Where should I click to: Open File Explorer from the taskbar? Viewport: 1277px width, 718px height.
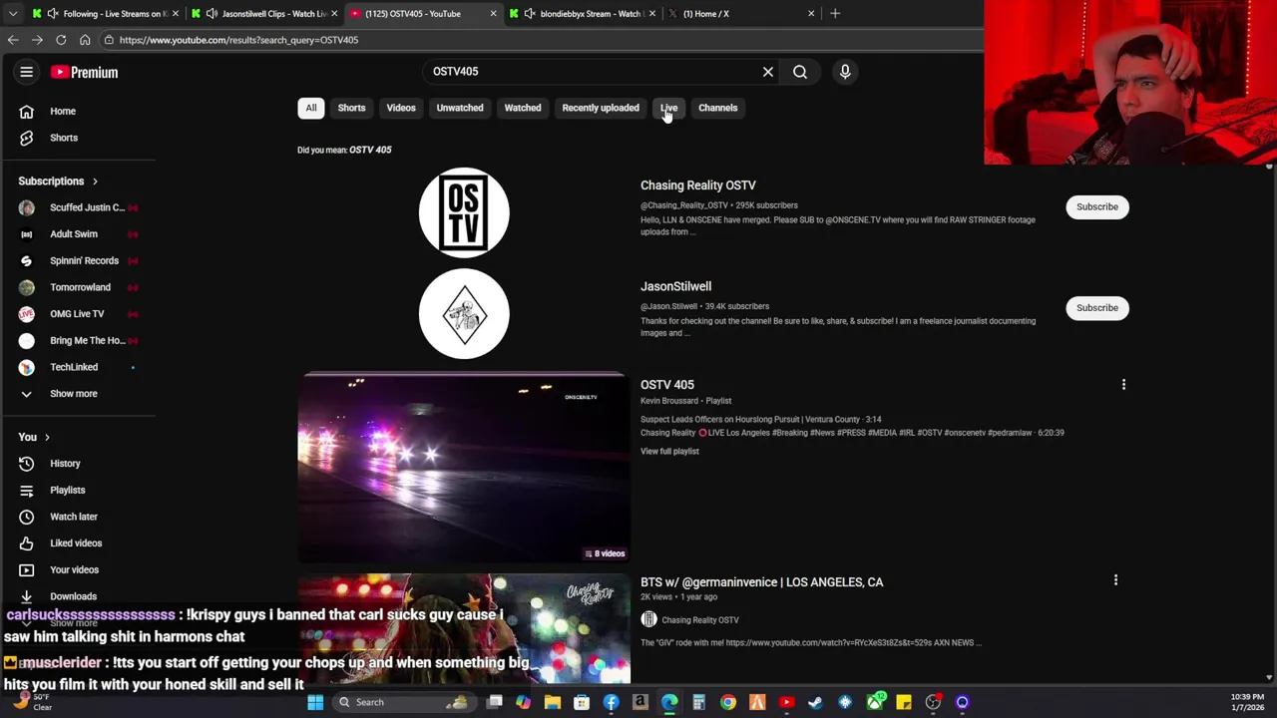coord(553,702)
